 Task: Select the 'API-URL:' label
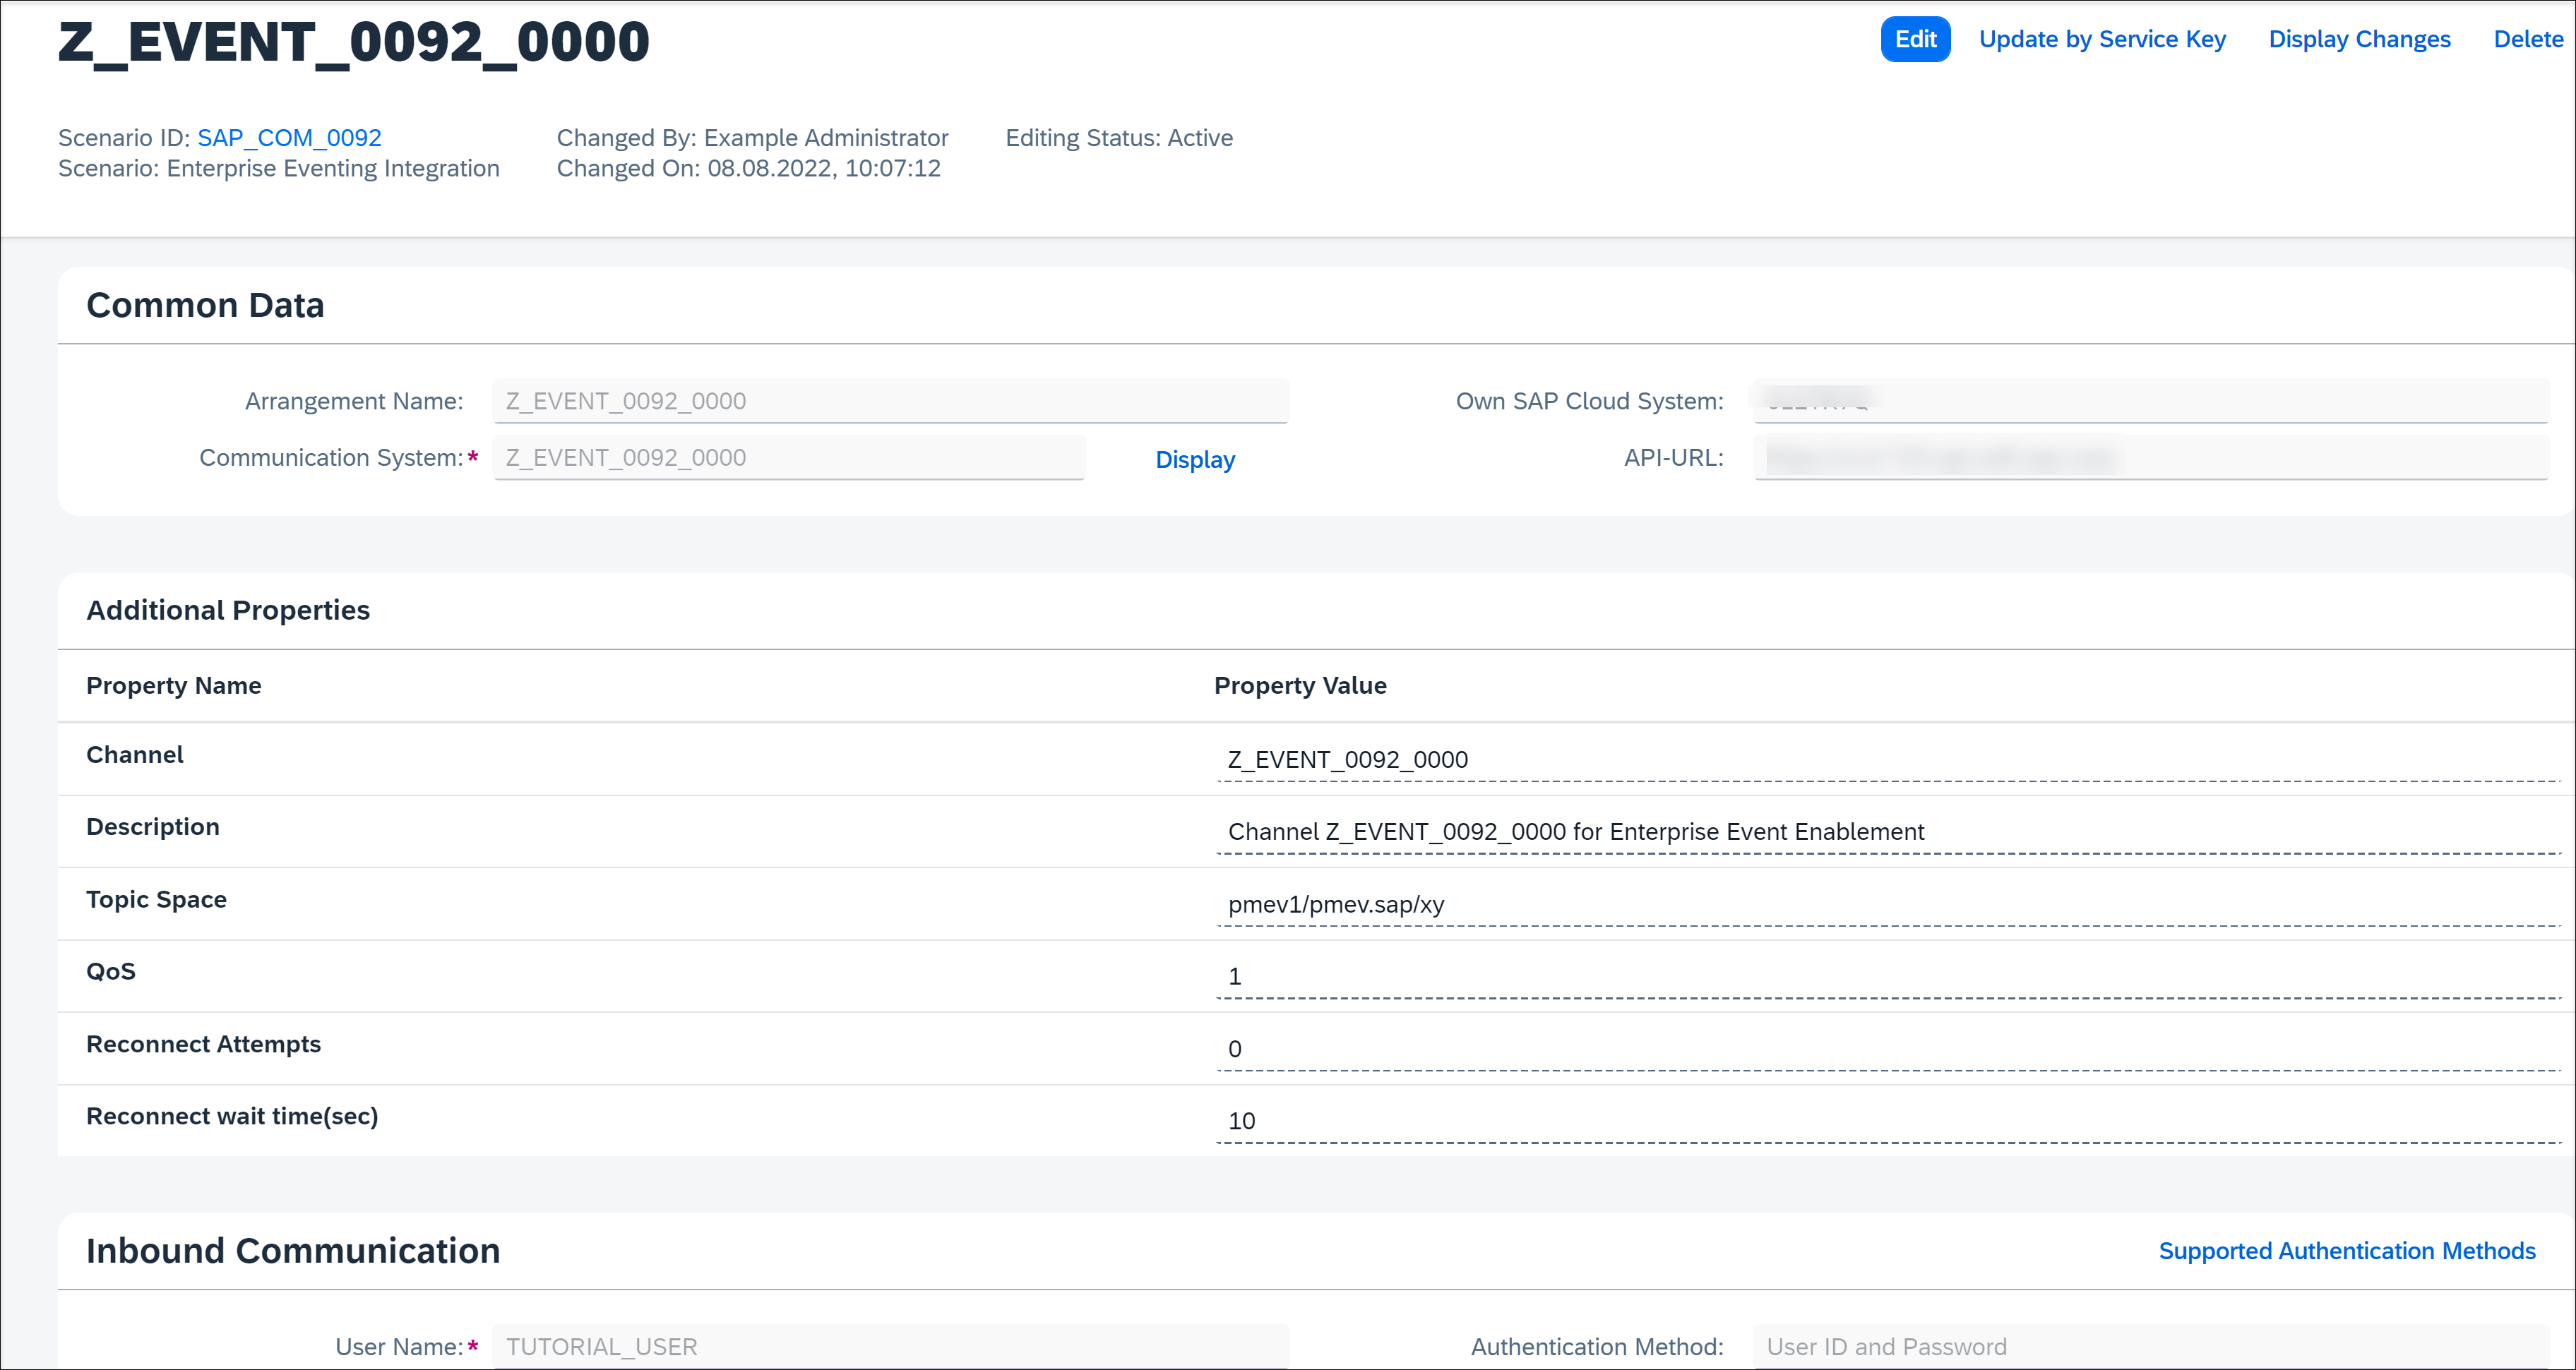1674,457
